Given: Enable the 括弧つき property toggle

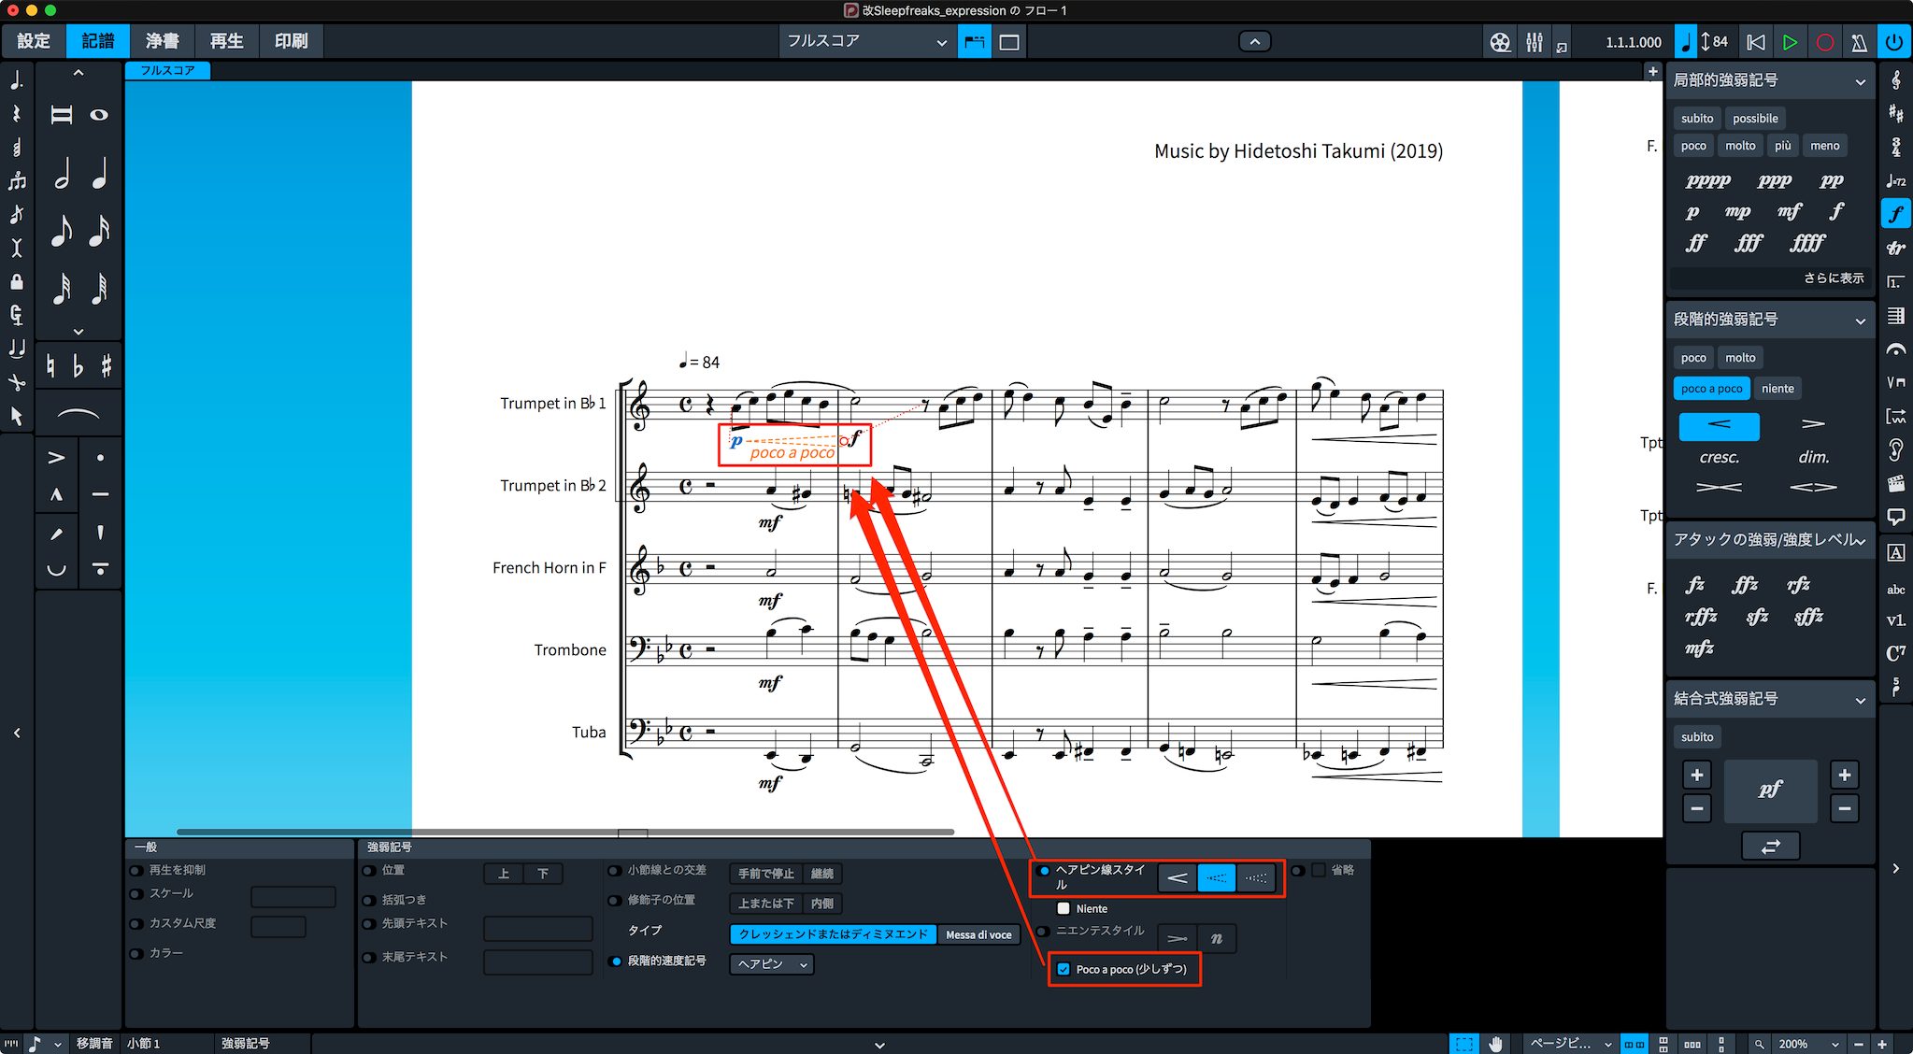Looking at the screenshot, I should [x=370, y=900].
